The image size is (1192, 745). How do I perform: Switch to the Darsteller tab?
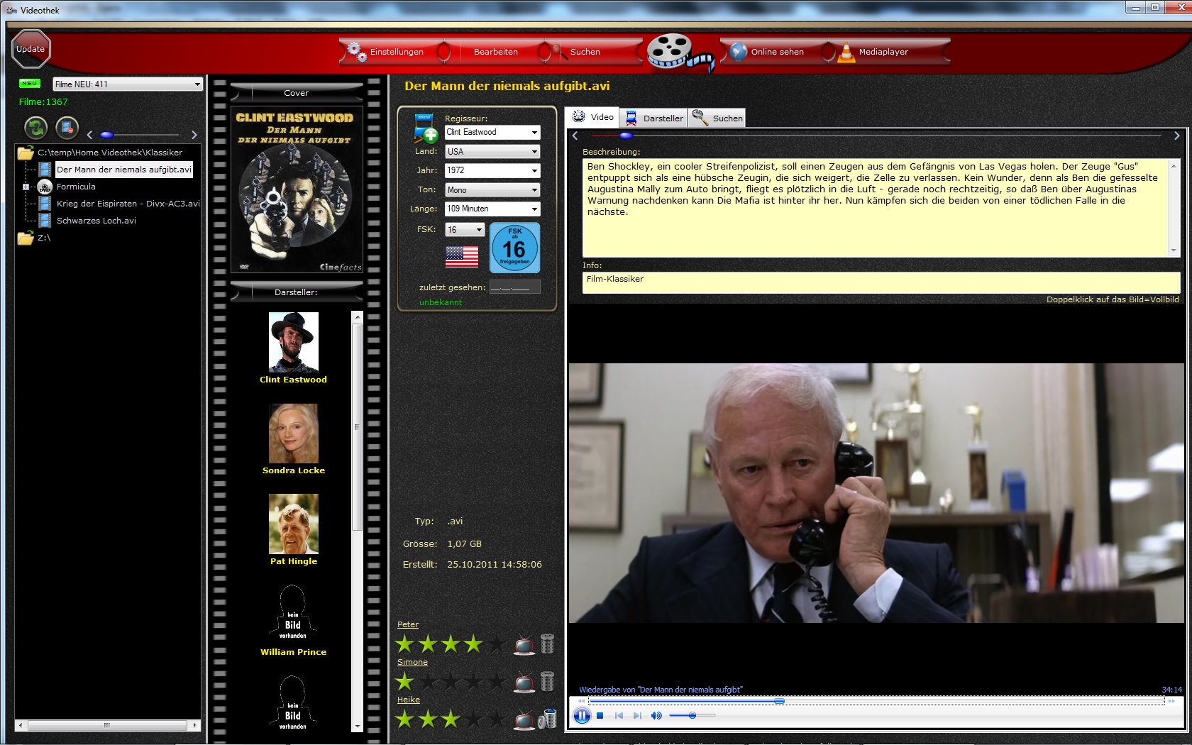pyautogui.click(x=654, y=118)
